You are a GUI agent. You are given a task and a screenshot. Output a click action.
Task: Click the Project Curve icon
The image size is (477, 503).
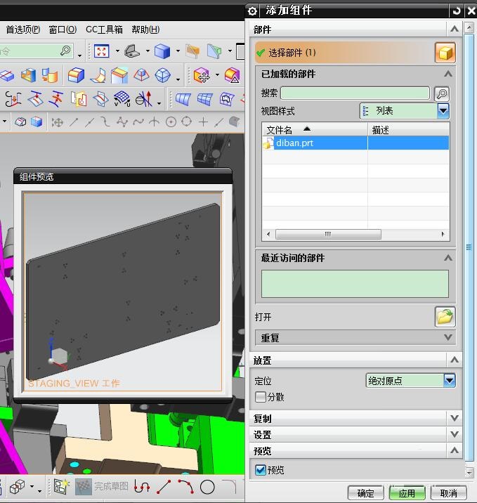pos(36,98)
